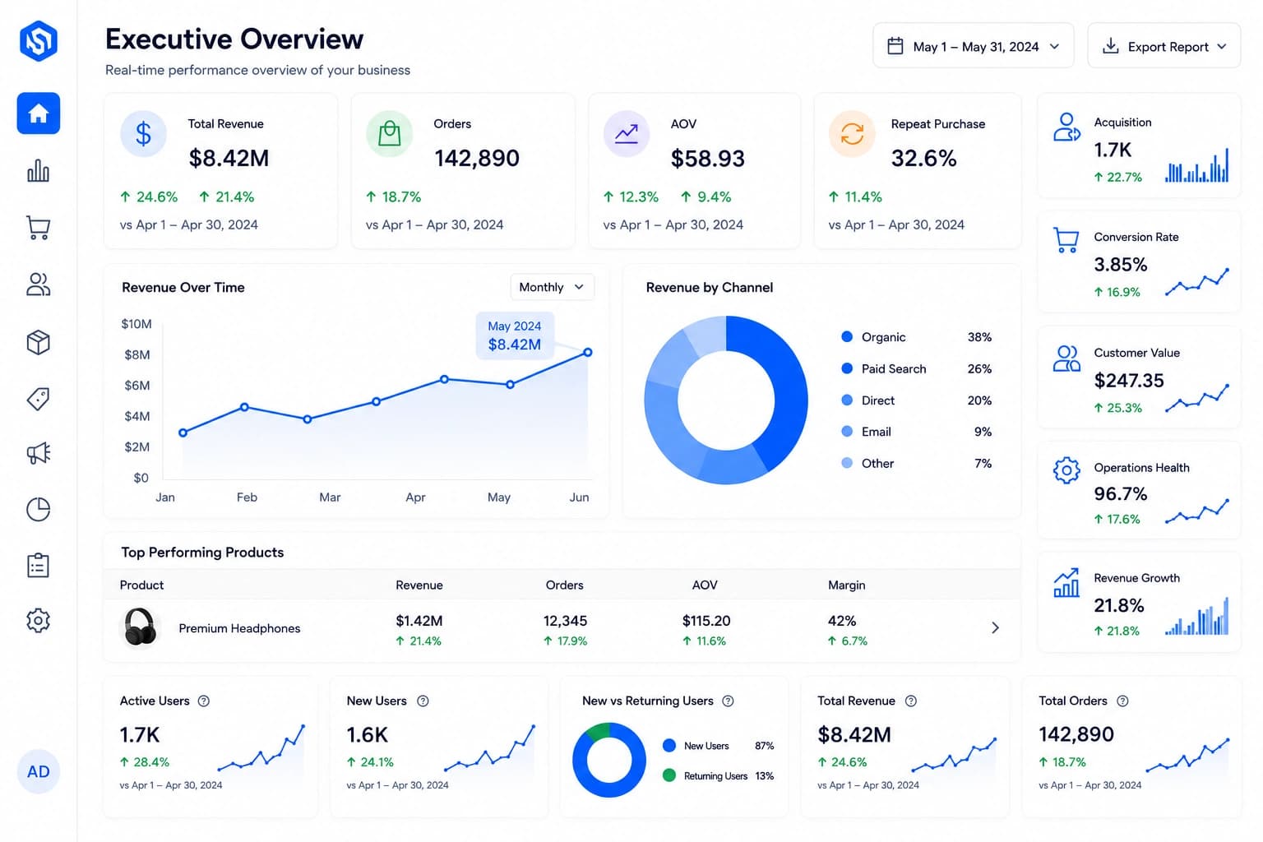Click the Revenue Growth chart icon

(1066, 583)
